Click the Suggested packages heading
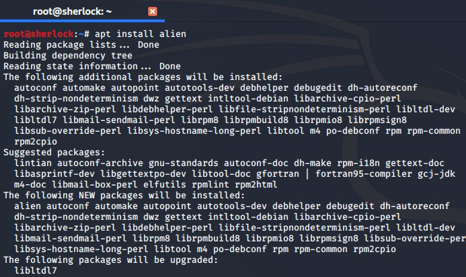 (54, 153)
